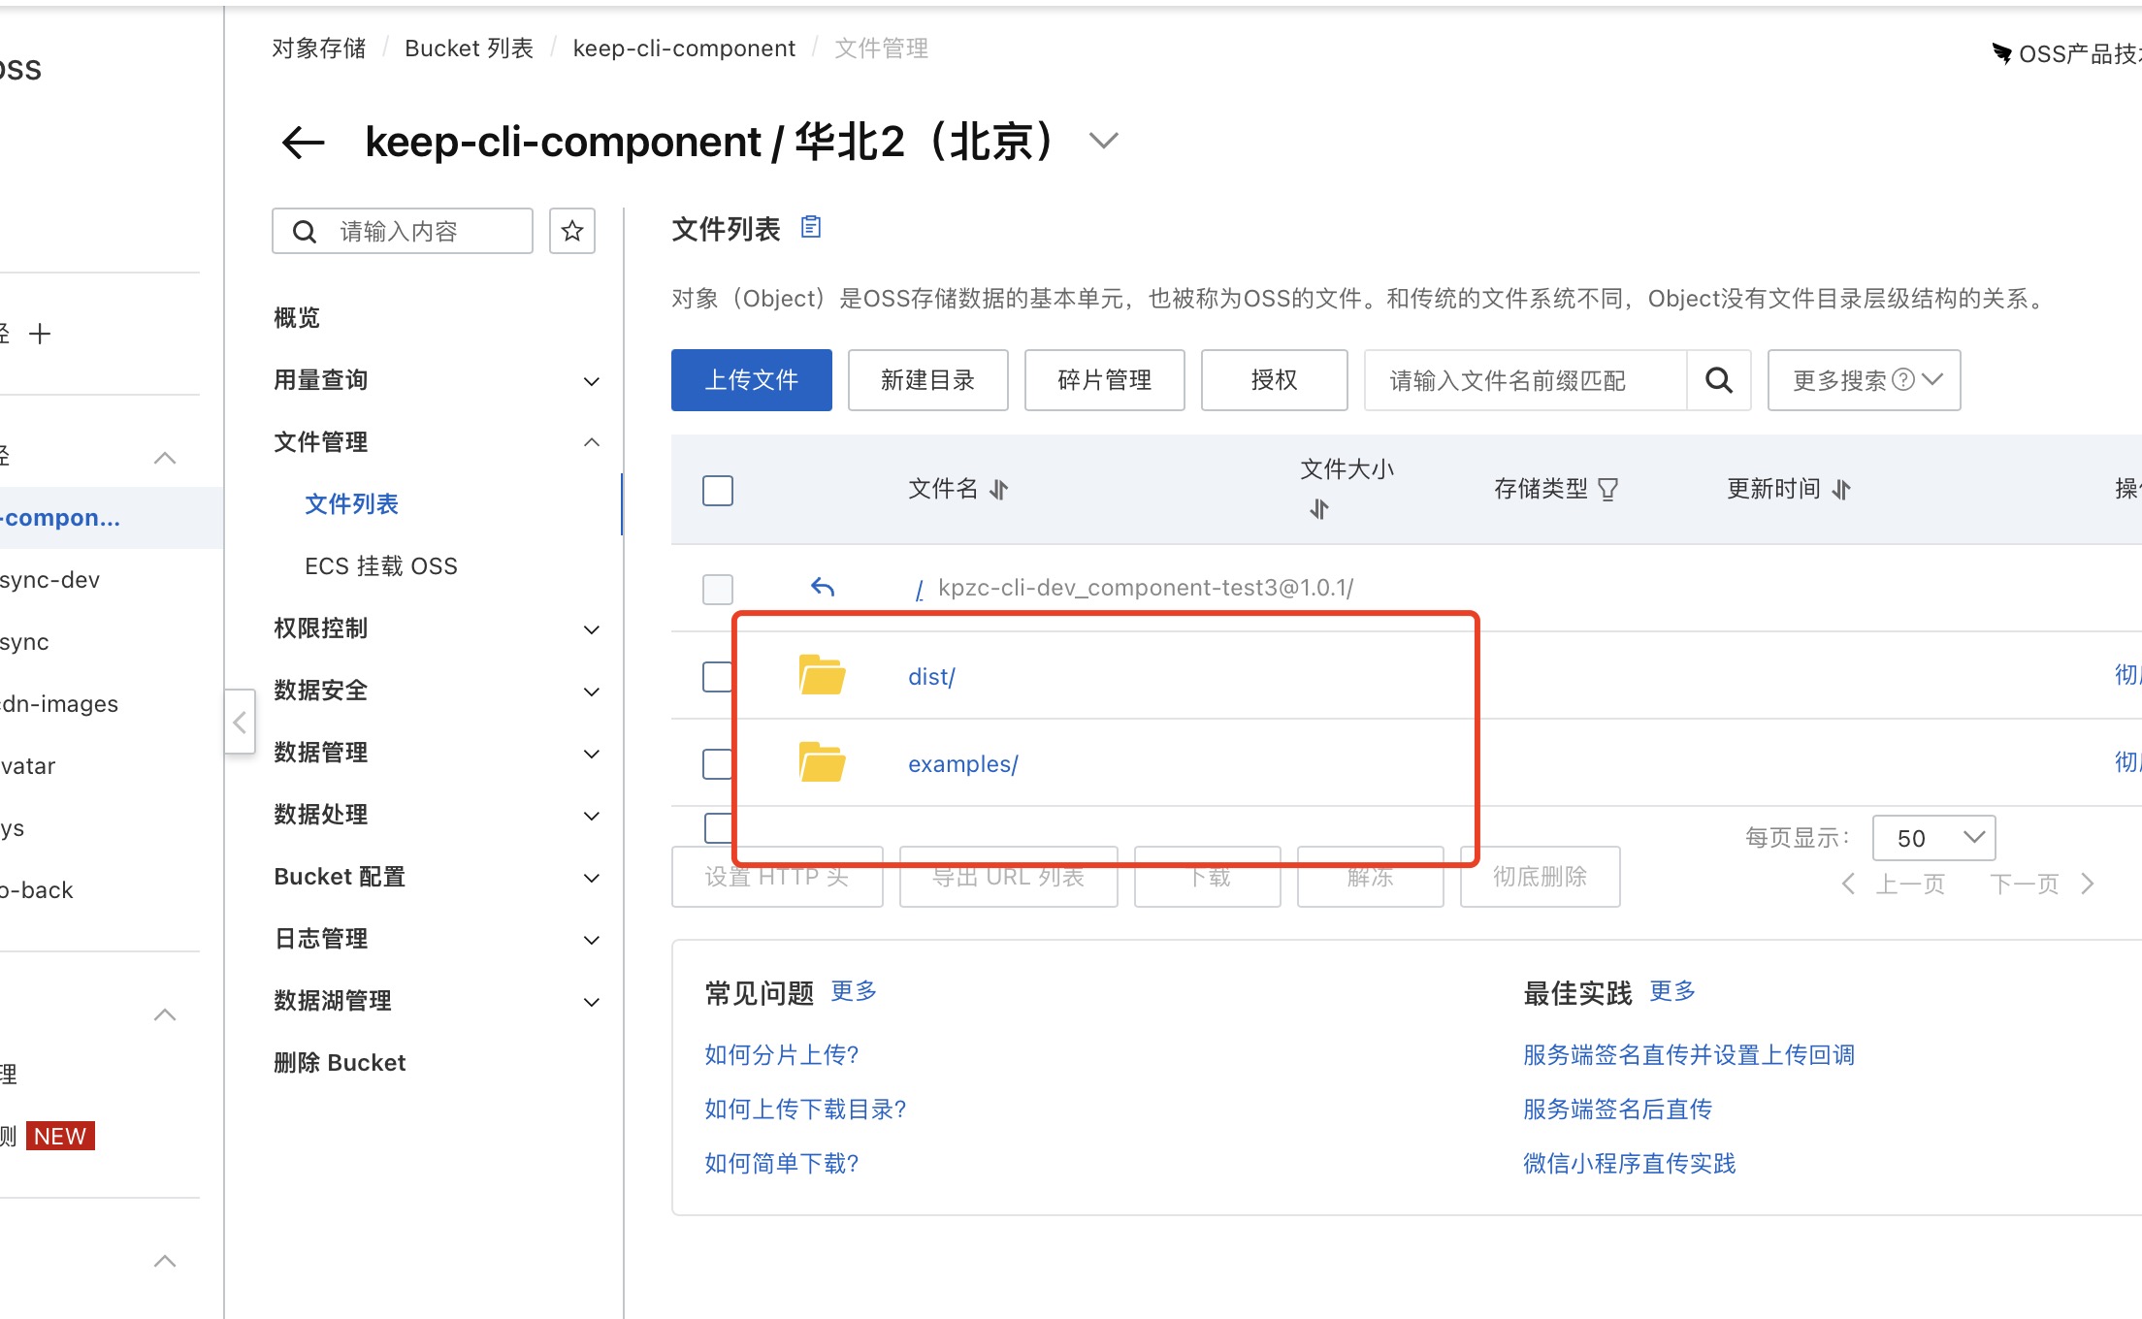Expand Bucket 配置 menu section
The width and height of the screenshot is (2142, 1319).
[591, 878]
